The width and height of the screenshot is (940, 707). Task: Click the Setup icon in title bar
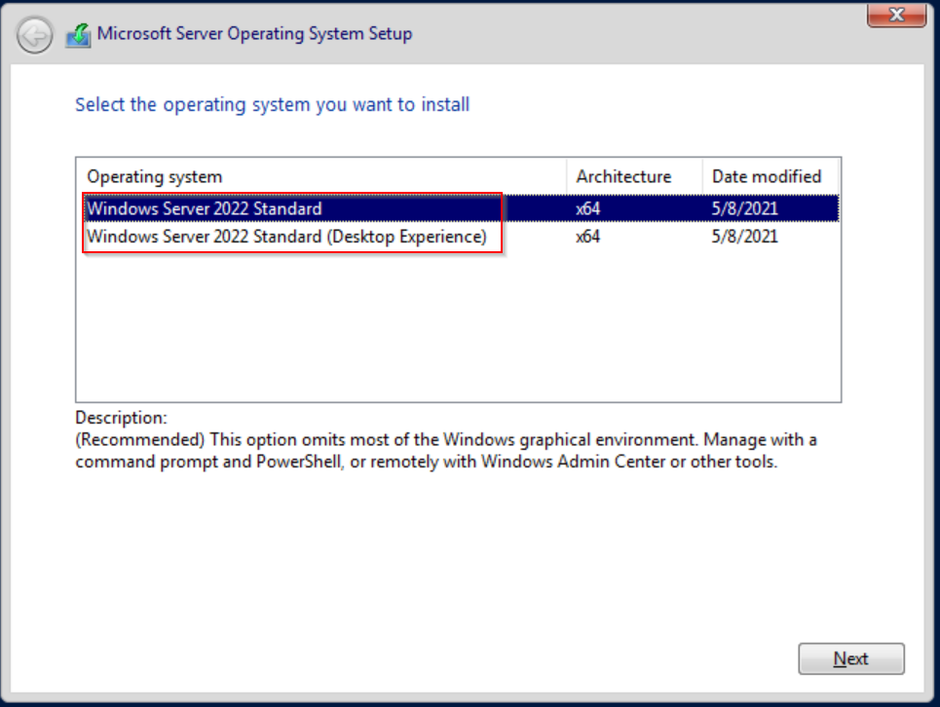(x=78, y=36)
